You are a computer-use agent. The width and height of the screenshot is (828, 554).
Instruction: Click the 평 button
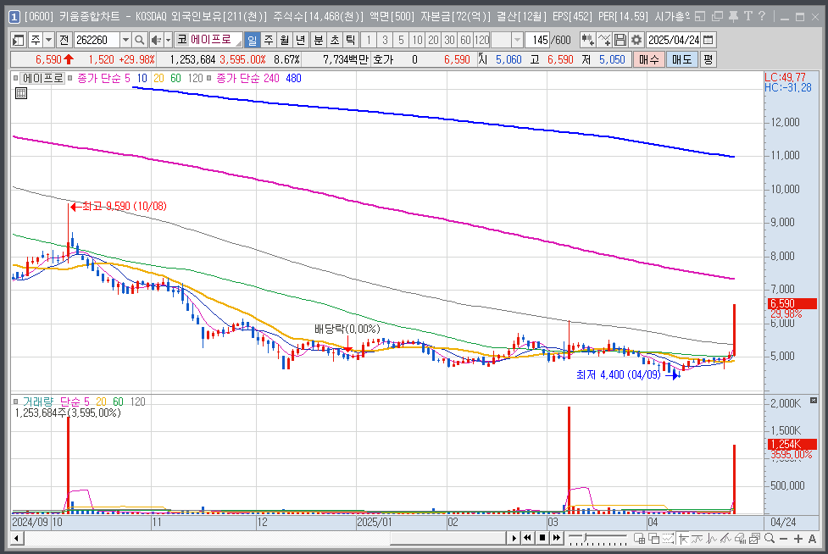click(x=709, y=59)
